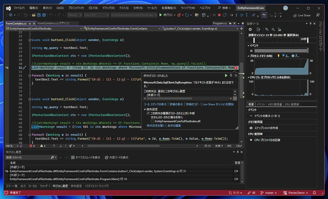Viewport: 328px width, 199px height.
Task: Save file with the single floppy icon
Action: (39, 15)
